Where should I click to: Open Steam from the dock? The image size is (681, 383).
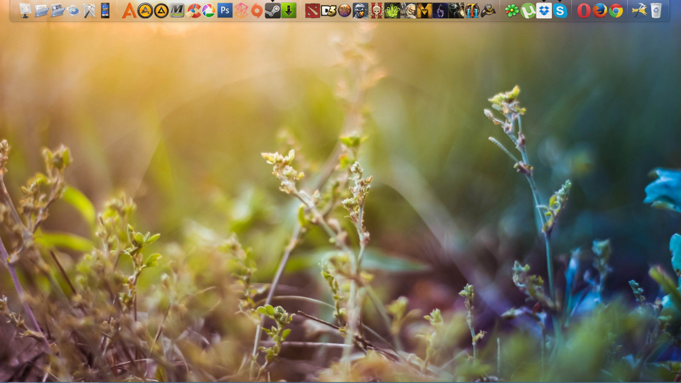(273, 10)
